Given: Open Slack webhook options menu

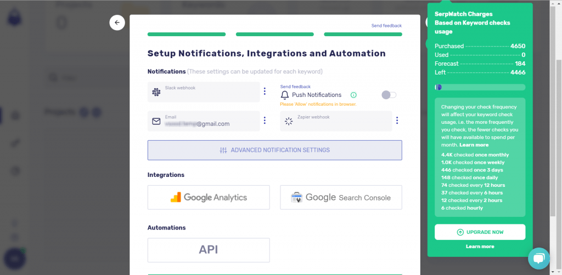Looking at the screenshot, I should [265, 91].
